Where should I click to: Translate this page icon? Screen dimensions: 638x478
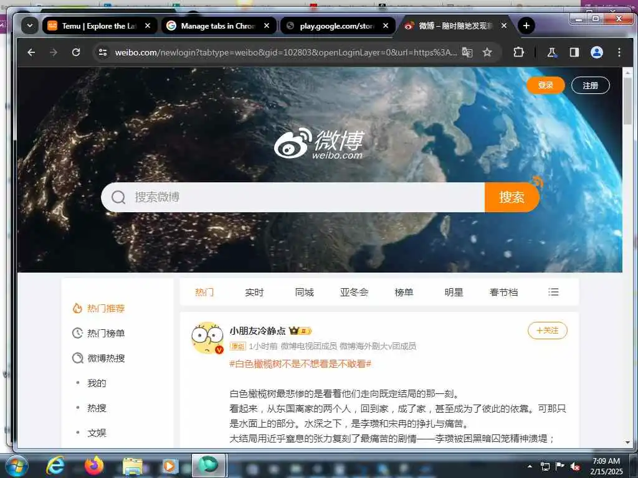click(x=467, y=52)
